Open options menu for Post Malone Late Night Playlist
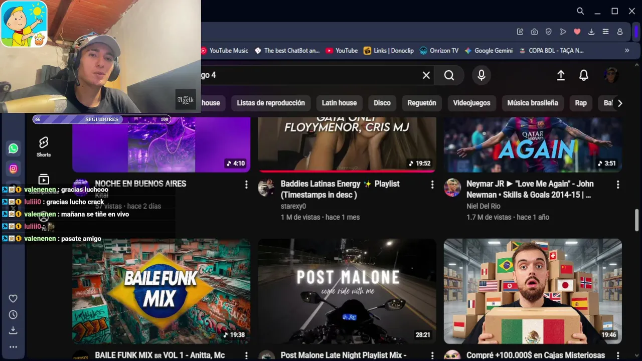Viewport: 642px width, 361px height. tap(432, 355)
